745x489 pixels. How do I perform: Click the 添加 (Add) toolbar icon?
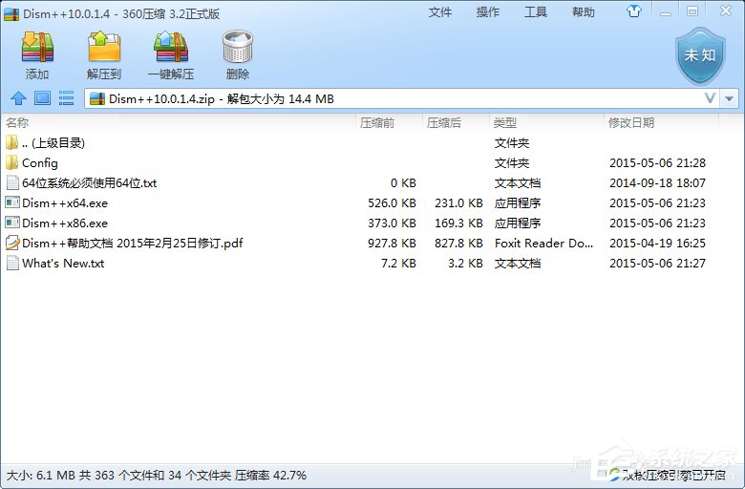[37, 48]
